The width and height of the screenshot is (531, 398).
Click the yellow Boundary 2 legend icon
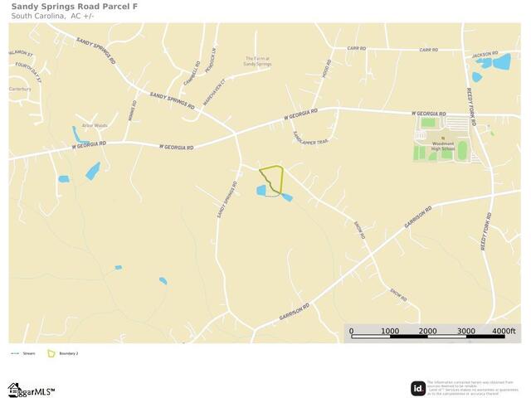pyautogui.click(x=51, y=354)
